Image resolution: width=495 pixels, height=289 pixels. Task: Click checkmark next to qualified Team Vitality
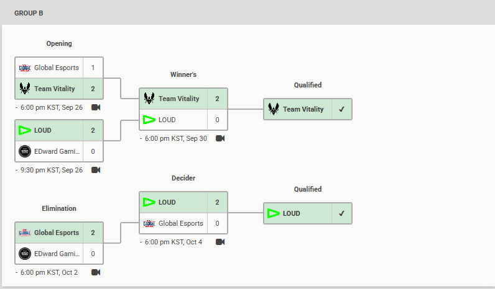point(341,109)
